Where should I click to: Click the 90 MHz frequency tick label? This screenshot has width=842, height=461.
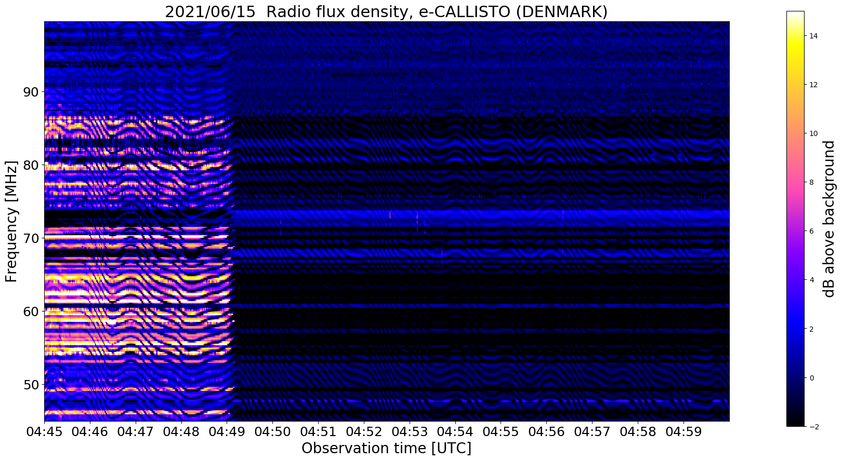click(x=32, y=92)
